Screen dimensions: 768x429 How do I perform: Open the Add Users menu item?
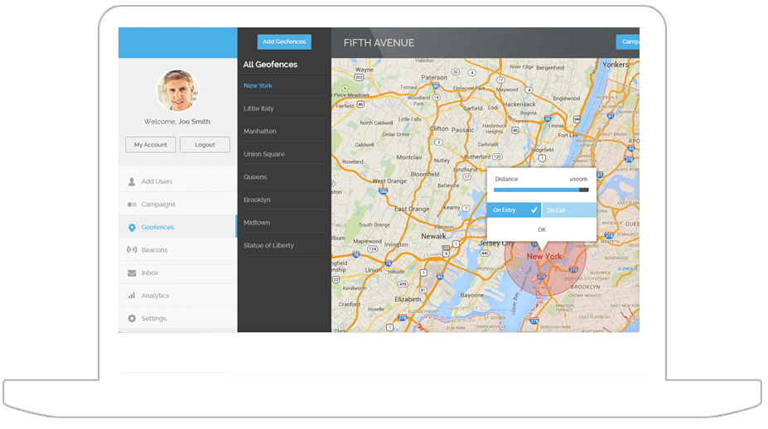pyautogui.click(x=178, y=181)
